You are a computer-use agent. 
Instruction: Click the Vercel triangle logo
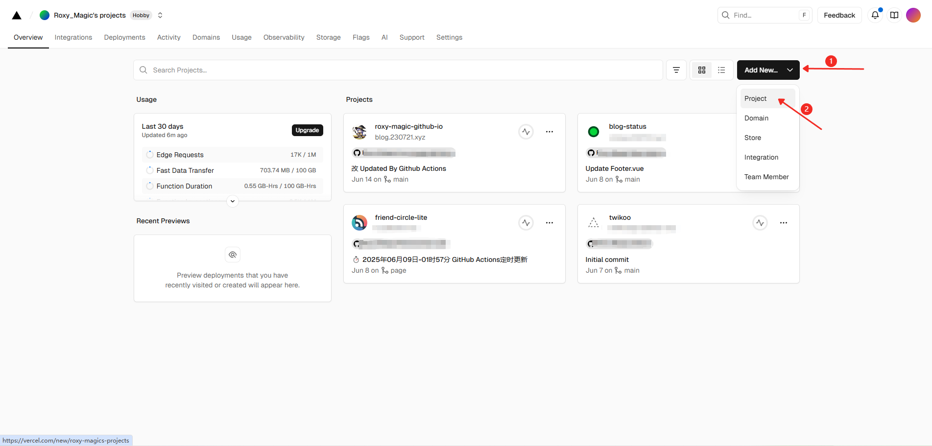coord(17,15)
